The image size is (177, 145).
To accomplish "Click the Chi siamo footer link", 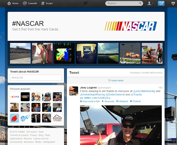I will tap(32, 132).
